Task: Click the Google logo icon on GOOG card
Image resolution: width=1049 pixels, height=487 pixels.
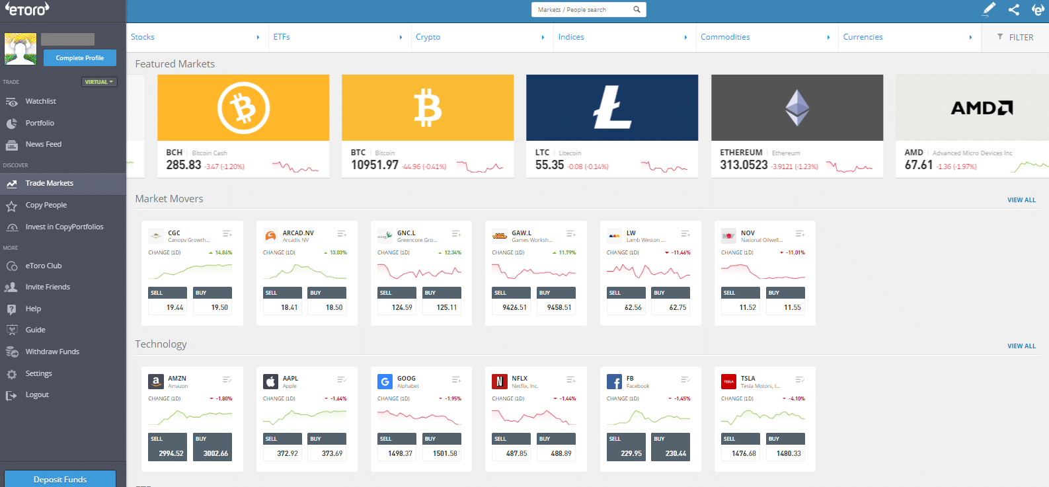Action: click(x=385, y=381)
